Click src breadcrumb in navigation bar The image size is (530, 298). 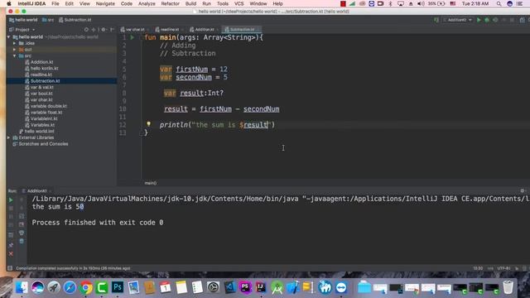click(48, 20)
